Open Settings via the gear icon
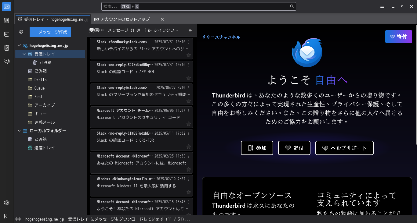The height and width of the screenshot is (223, 417). coord(7,203)
